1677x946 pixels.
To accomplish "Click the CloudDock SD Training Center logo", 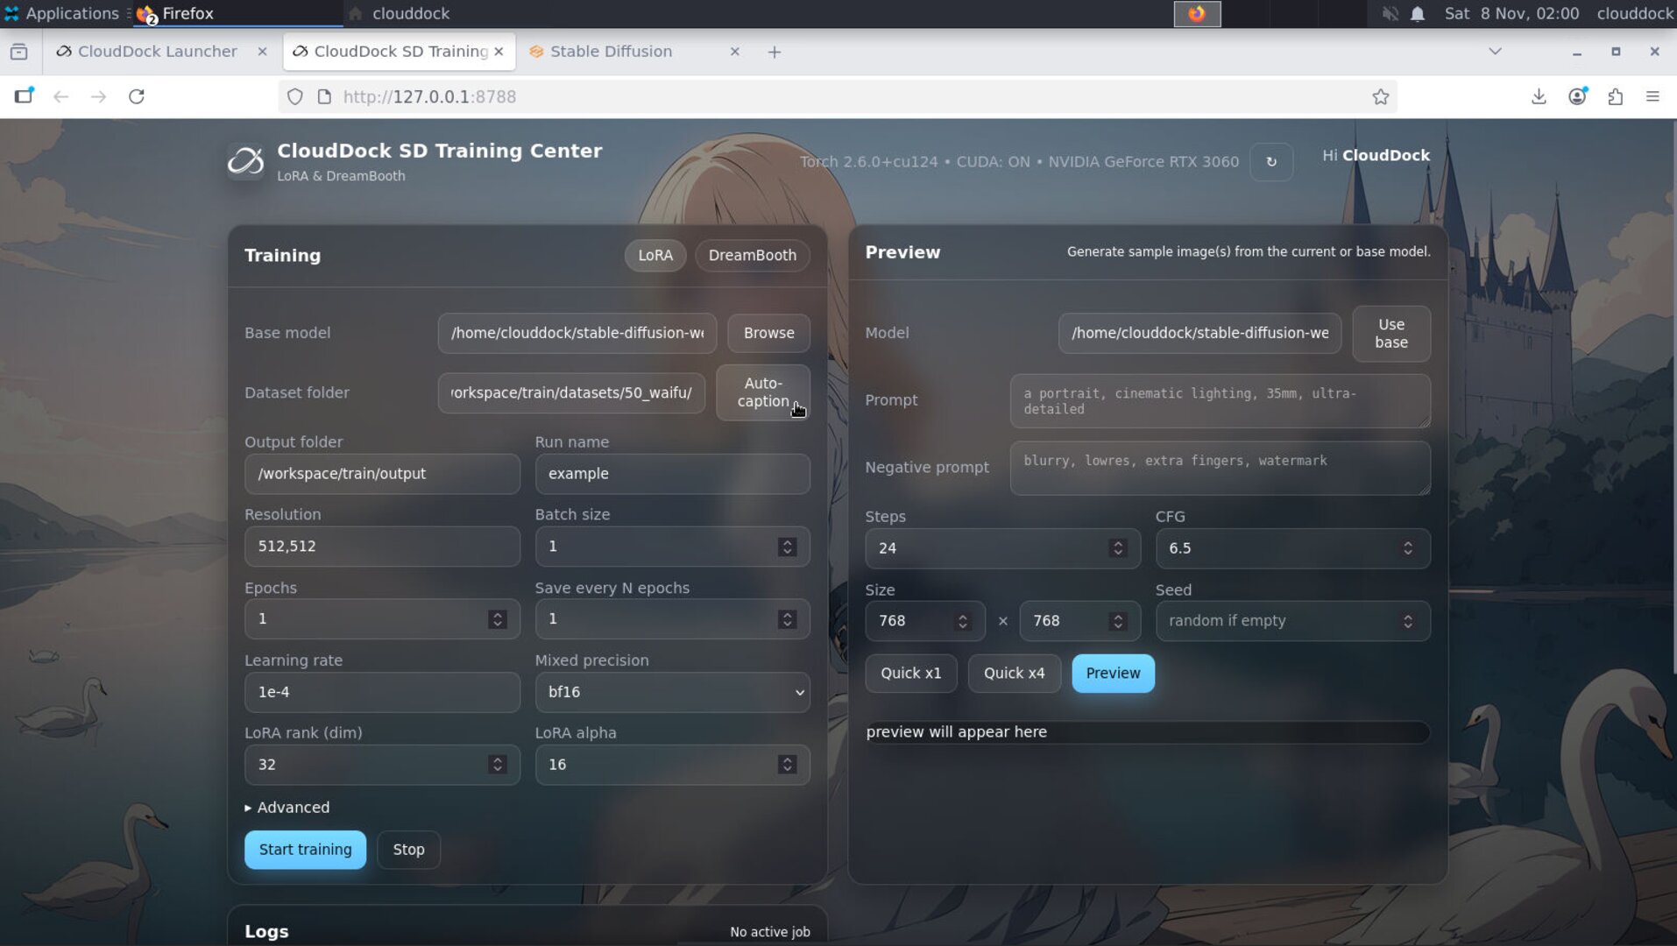I will [245, 161].
